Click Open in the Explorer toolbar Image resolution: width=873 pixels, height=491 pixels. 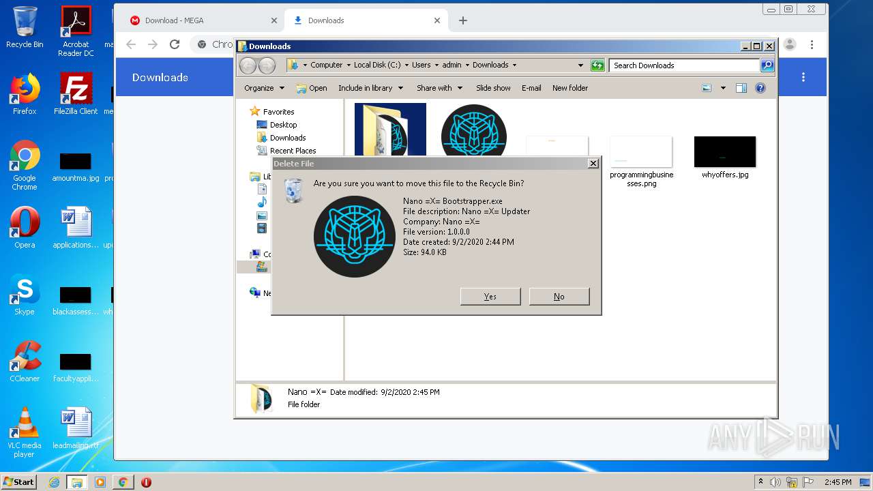click(312, 88)
